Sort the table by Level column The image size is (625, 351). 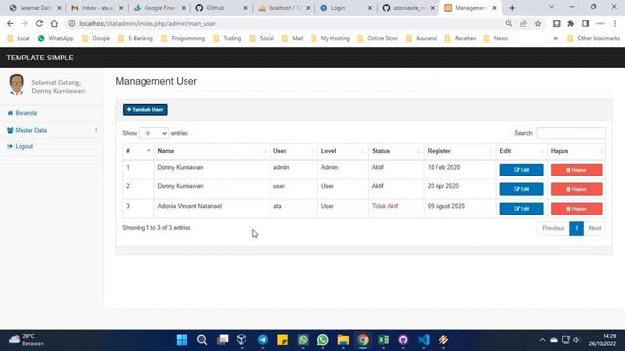[343, 151]
